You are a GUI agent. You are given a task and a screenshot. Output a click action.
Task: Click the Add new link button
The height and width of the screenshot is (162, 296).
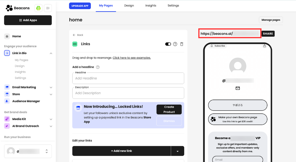(122, 151)
